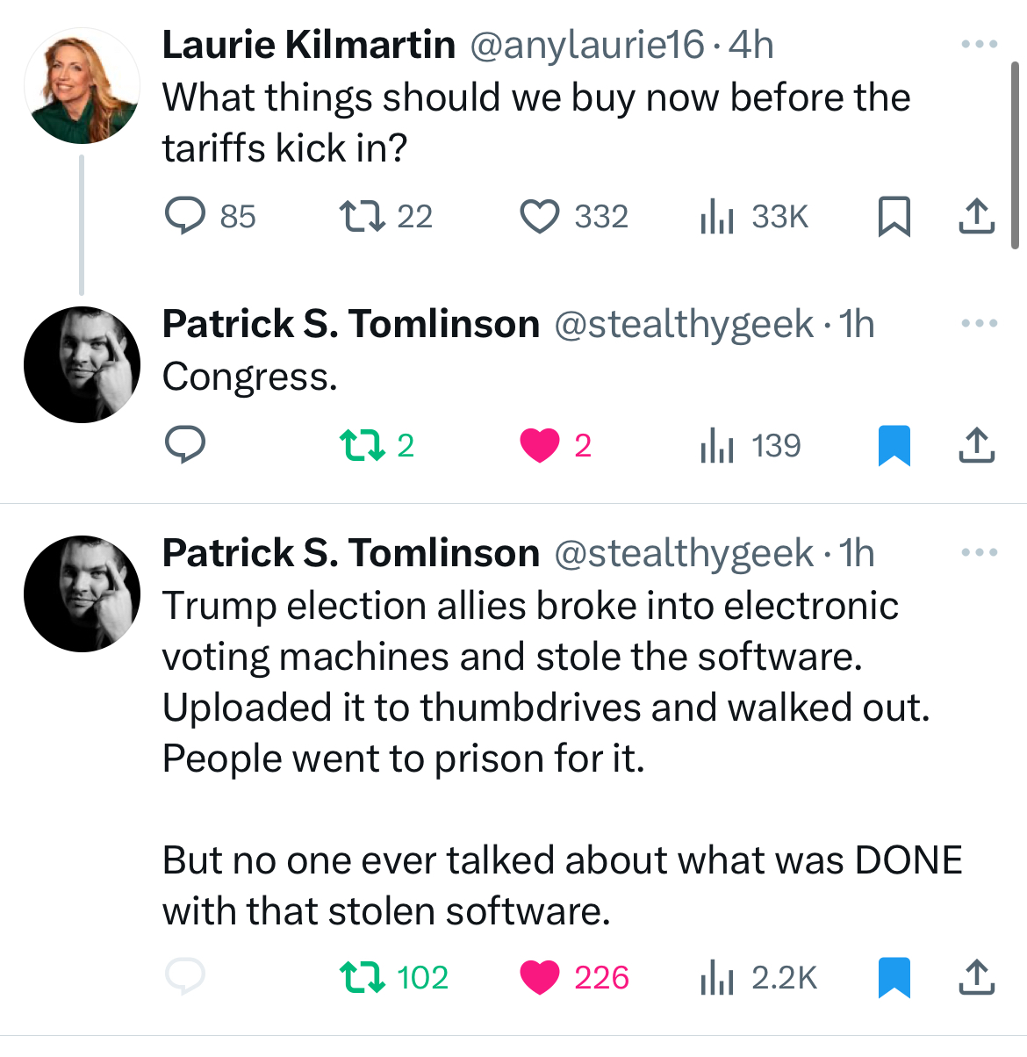The image size is (1027, 1057).
Task: Remove bookmark from the "Congress." tweet
Action: [x=894, y=446]
